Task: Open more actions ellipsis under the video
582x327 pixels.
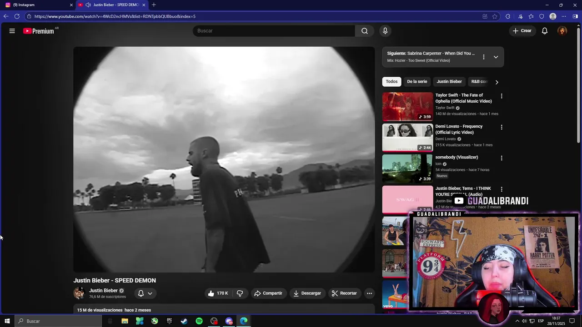Action: click(369, 293)
